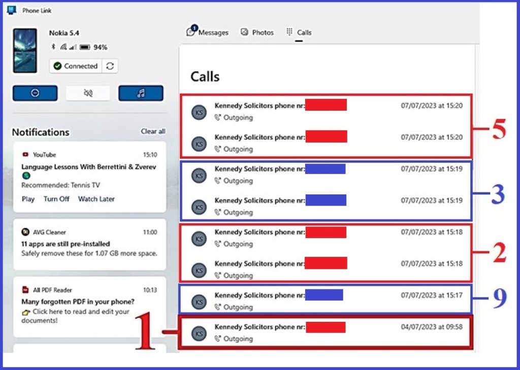Viewport: 520px width, 370px height.
Task: Click Play on the YouTube notification
Action: [28, 199]
